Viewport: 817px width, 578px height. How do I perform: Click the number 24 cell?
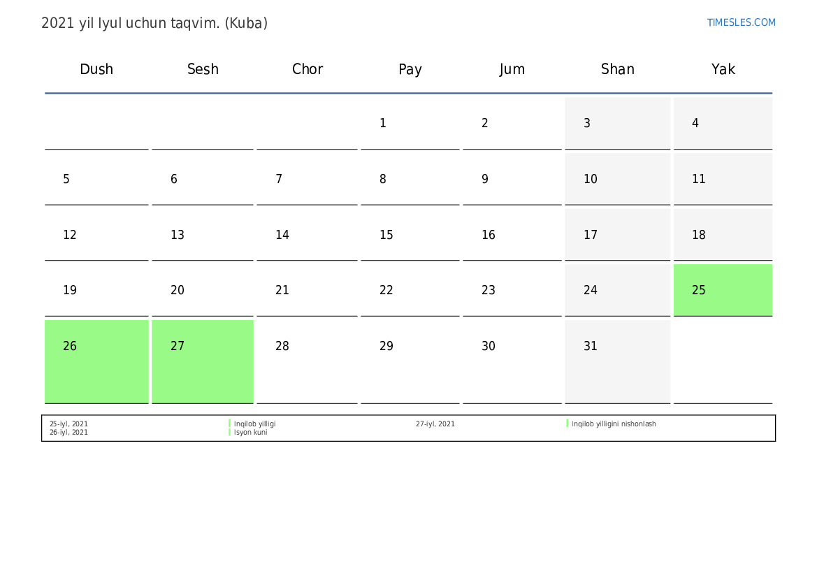[617, 290]
